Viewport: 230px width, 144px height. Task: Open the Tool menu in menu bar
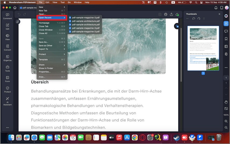tap(62, 2)
